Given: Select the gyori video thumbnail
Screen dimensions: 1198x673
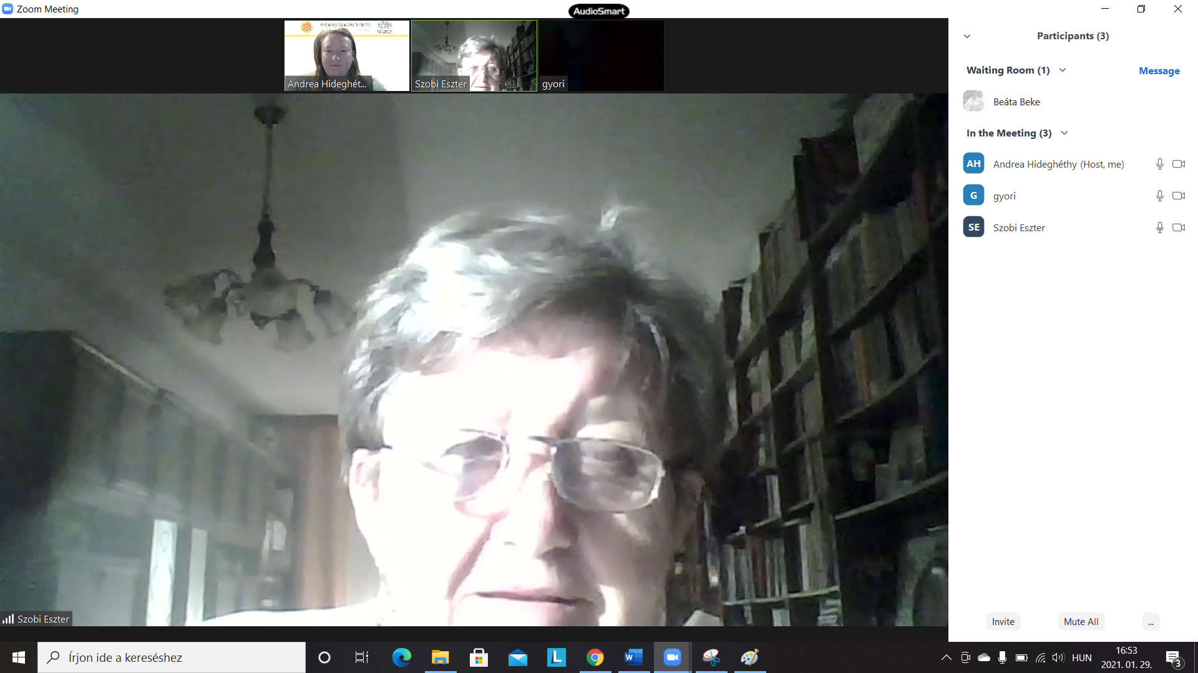Looking at the screenshot, I should pyautogui.click(x=601, y=55).
